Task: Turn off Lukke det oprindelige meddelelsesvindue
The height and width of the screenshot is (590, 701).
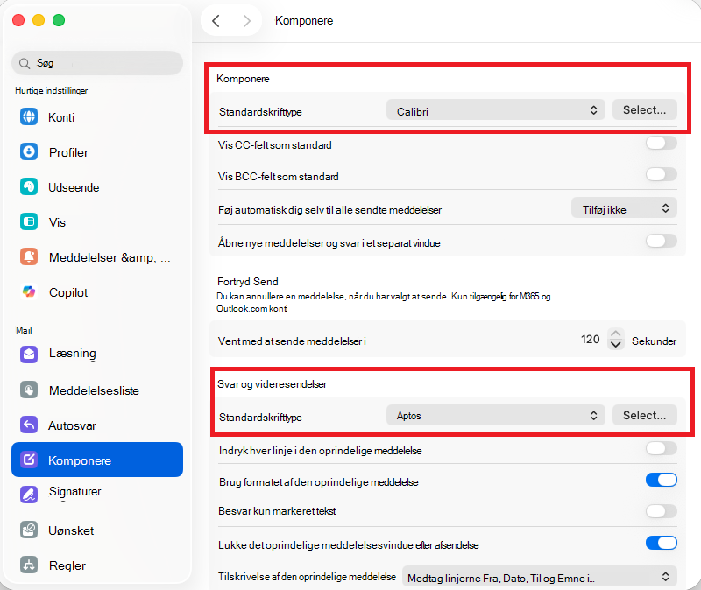Action: [662, 543]
